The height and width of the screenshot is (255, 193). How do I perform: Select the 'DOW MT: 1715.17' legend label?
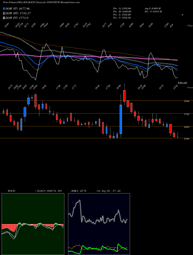tap(18, 13)
